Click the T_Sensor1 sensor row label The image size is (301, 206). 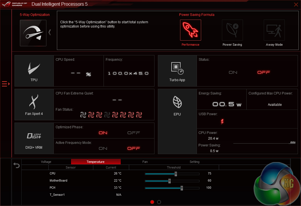coord(57,195)
